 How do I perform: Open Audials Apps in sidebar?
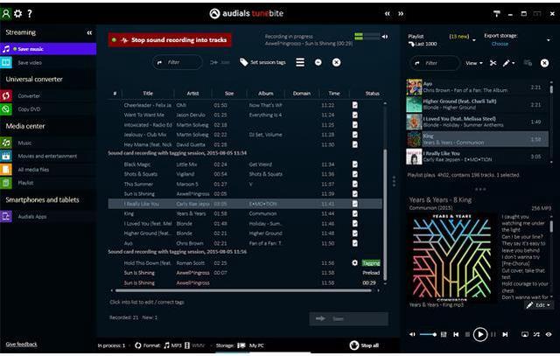[x=48, y=216]
